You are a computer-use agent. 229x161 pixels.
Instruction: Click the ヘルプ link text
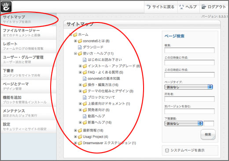pos(191,7)
